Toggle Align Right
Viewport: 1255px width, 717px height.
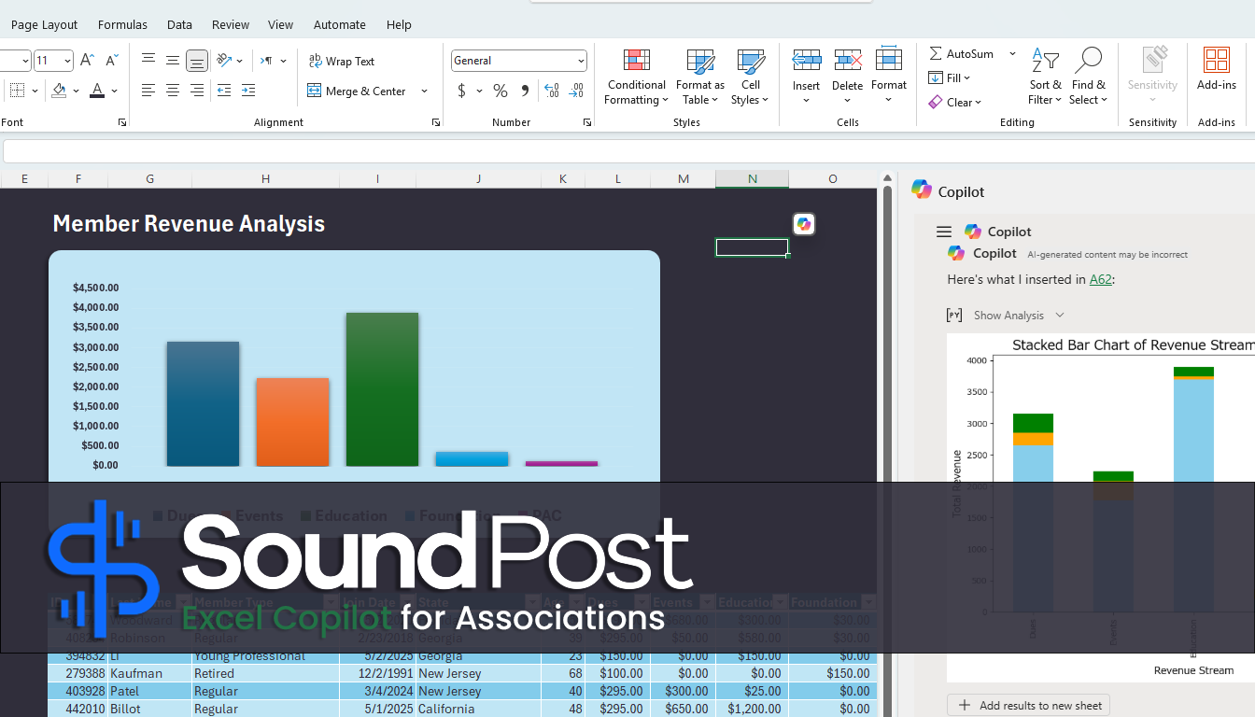tap(197, 91)
